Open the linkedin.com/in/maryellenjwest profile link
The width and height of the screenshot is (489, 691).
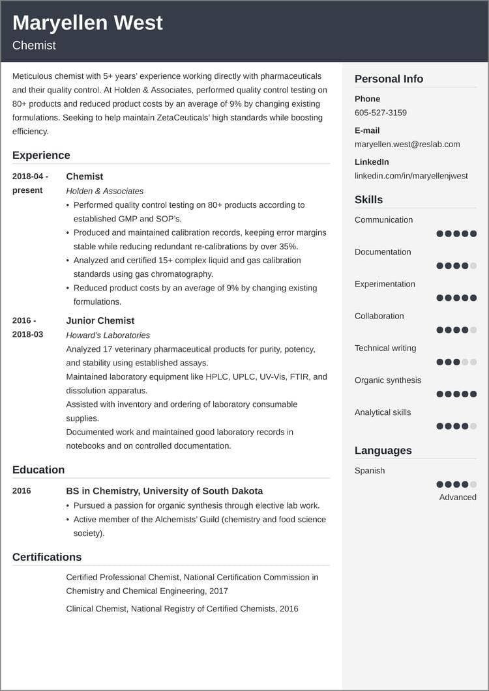(x=411, y=176)
